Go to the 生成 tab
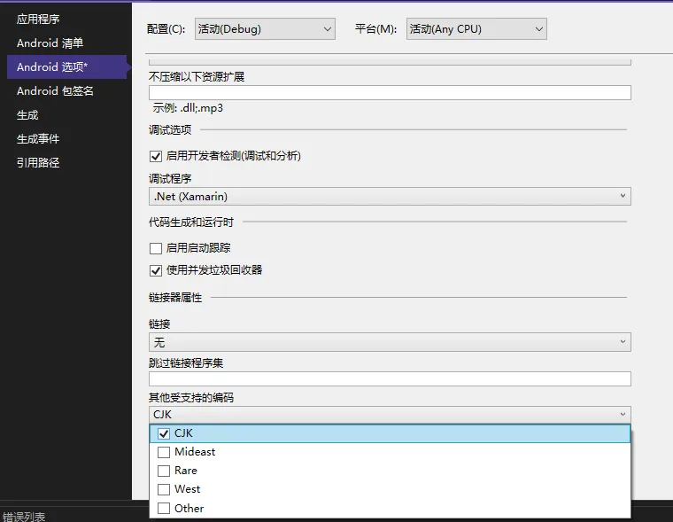673x522 pixels. (27, 115)
